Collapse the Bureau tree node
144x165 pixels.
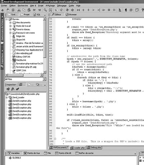click(7, 19)
